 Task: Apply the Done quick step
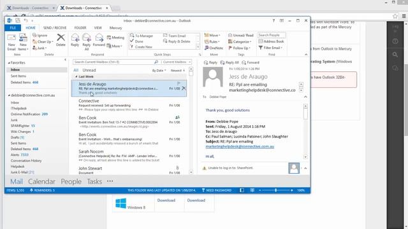click(137, 41)
